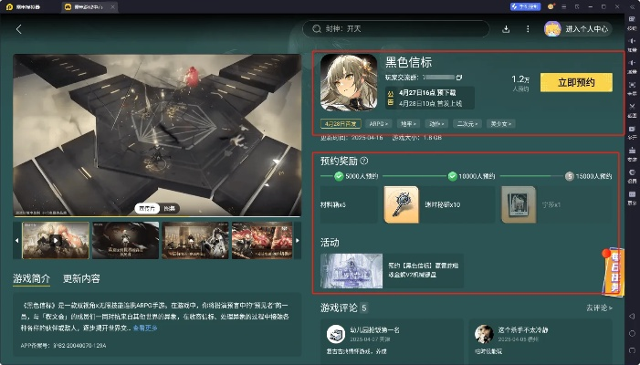
Task: Click the search magnifier icon
Action: click(316, 29)
